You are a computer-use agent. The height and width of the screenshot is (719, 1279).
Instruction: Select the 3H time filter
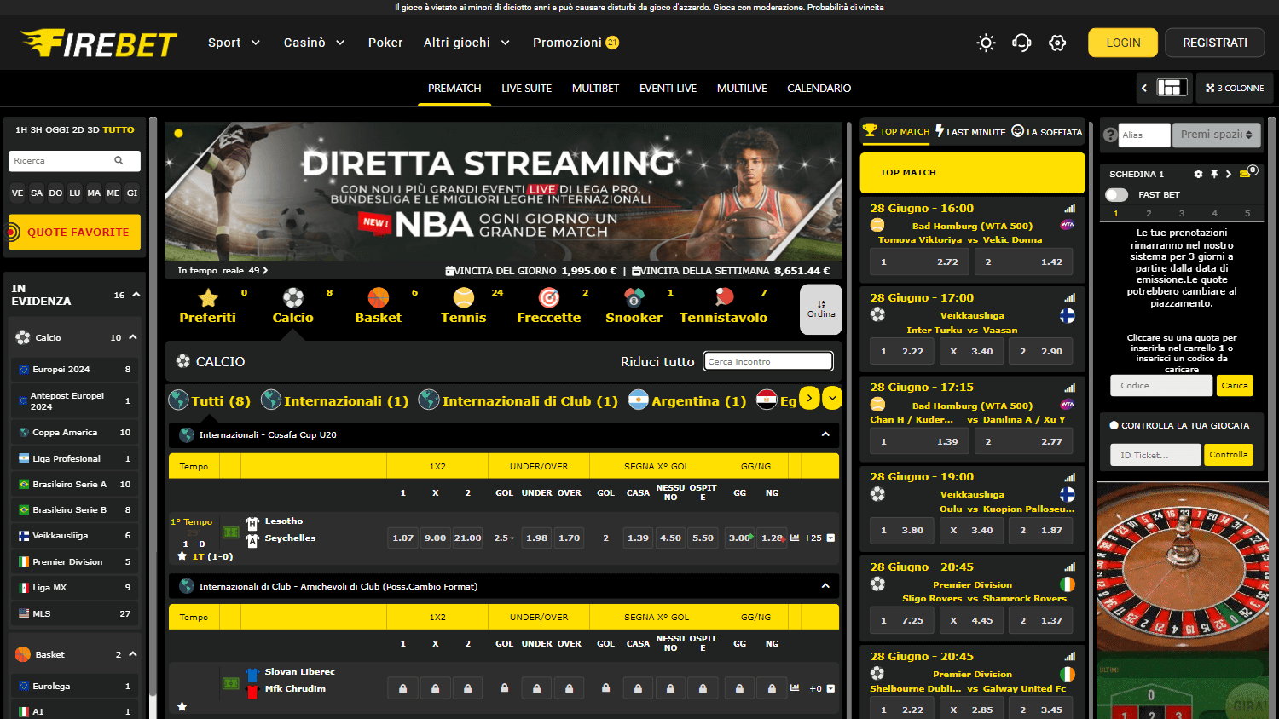pos(37,130)
